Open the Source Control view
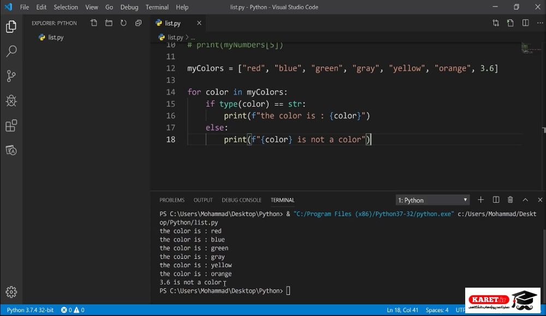 coord(11,76)
